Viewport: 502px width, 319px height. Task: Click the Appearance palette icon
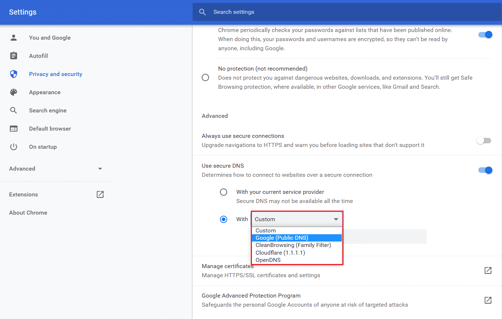click(13, 92)
